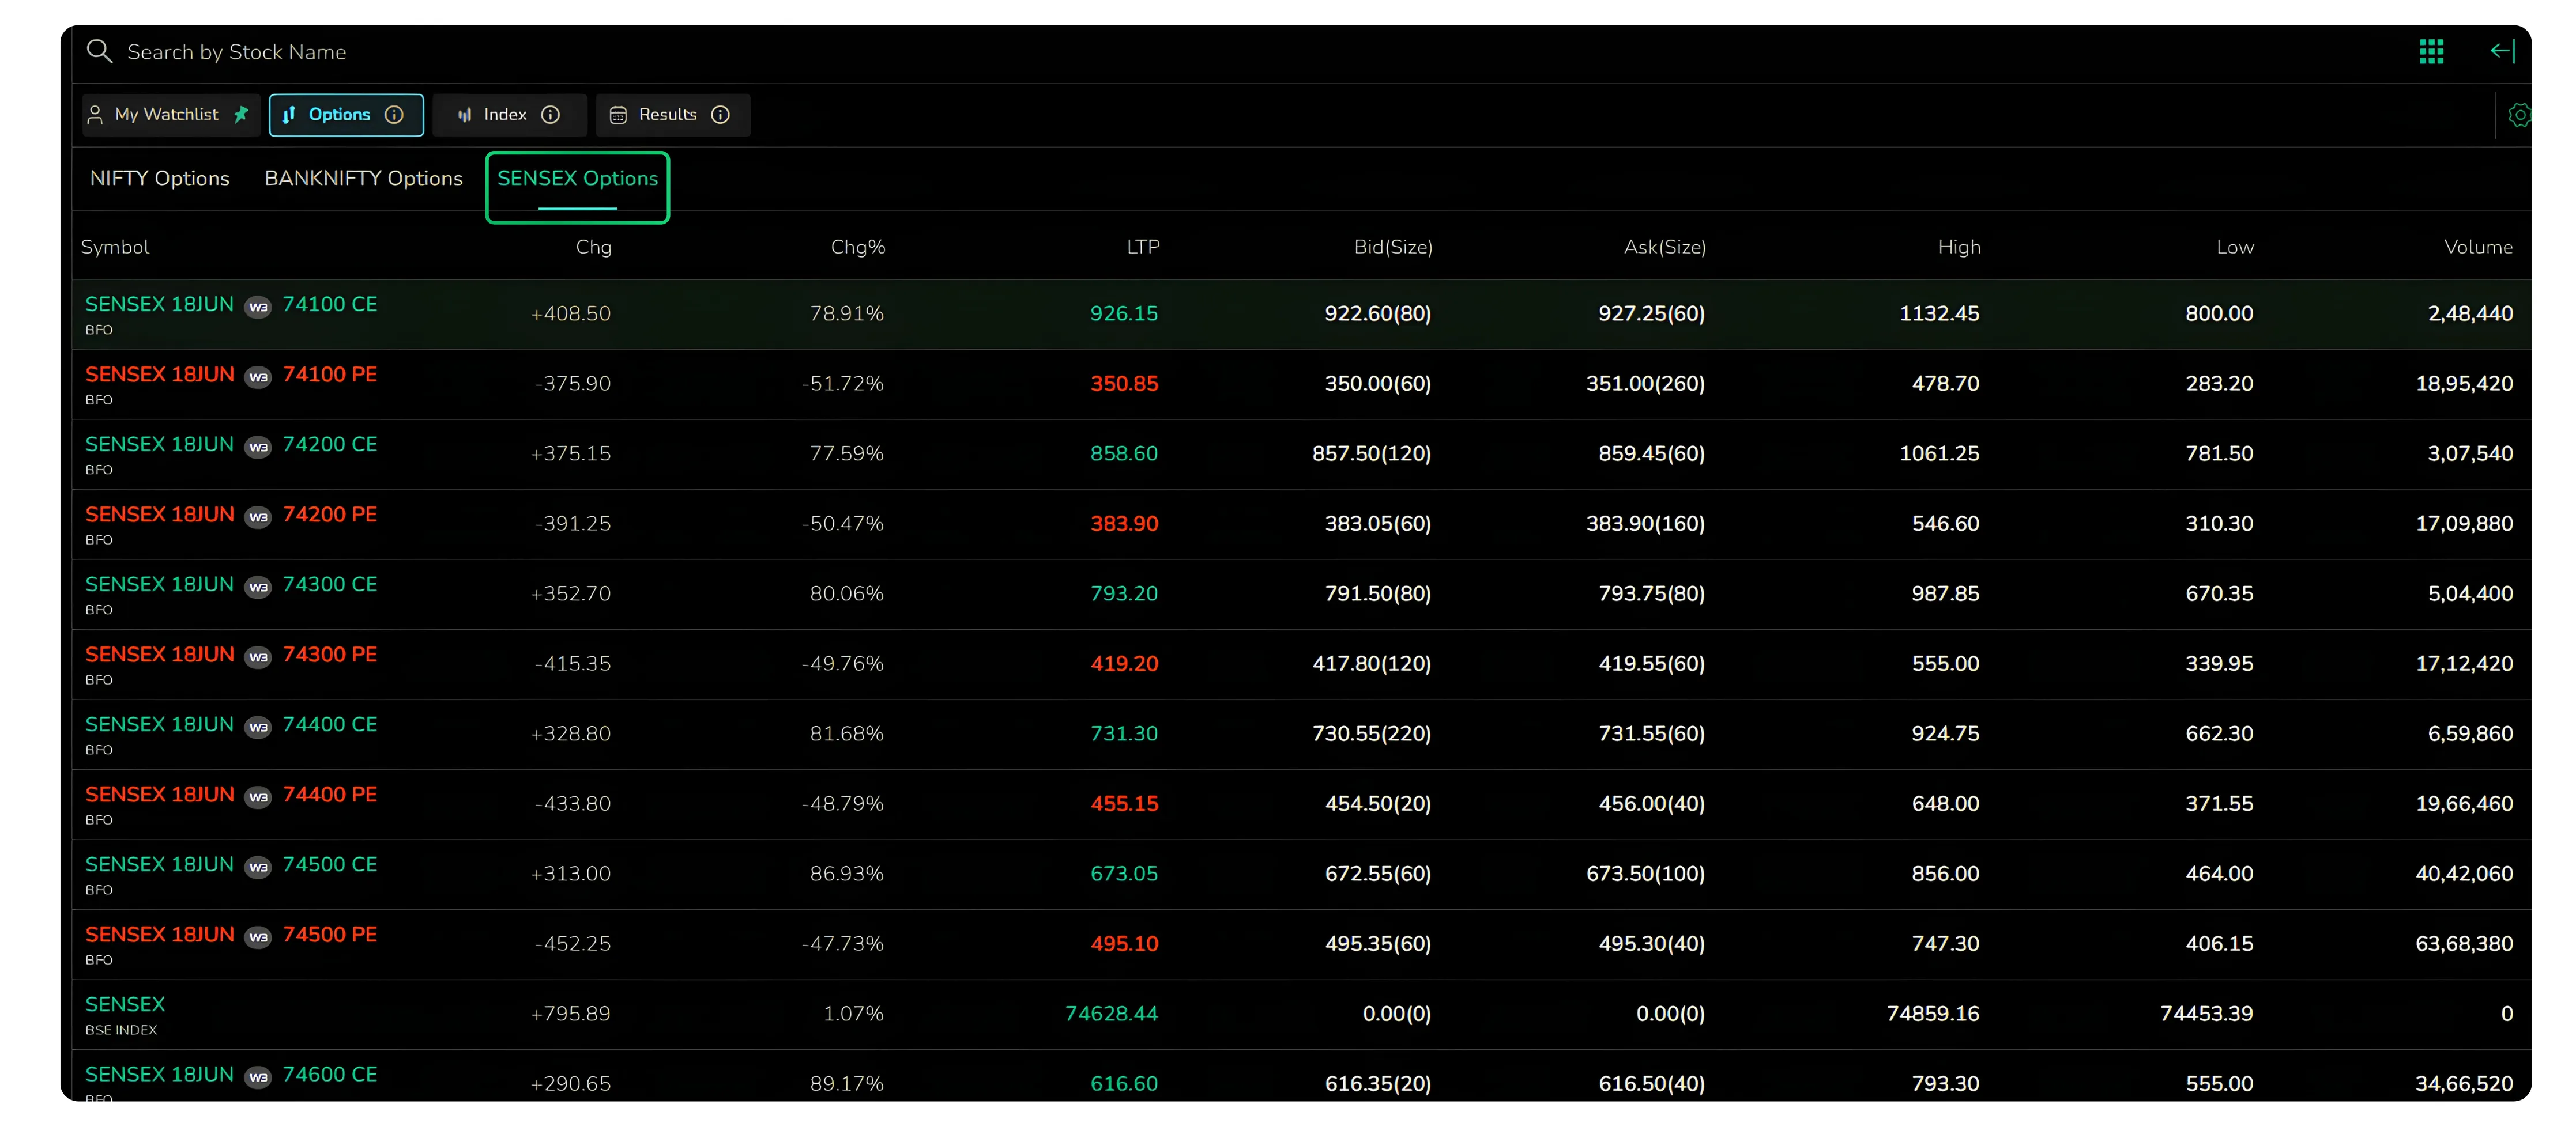The width and height of the screenshot is (2576, 1123).
Task: Sort by the Symbol column header
Action: coord(115,247)
